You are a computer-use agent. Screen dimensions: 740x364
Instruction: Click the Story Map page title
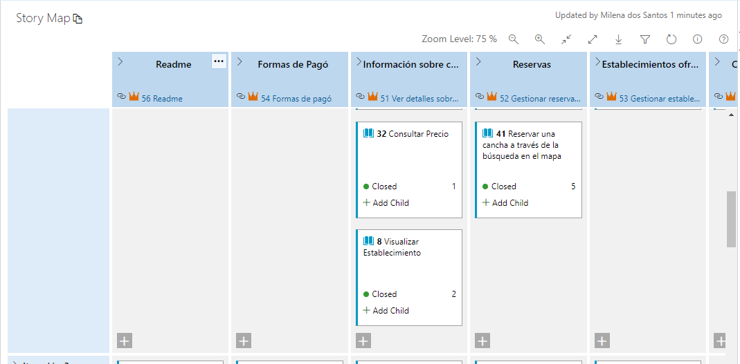pyautogui.click(x=43, y=19)
